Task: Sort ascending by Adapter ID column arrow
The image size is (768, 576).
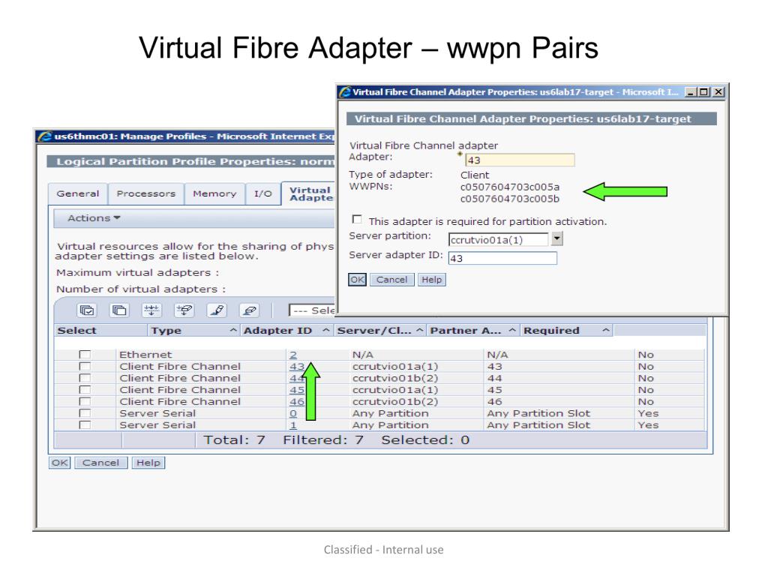Action: pyautogui.click(x=326, y=331)
